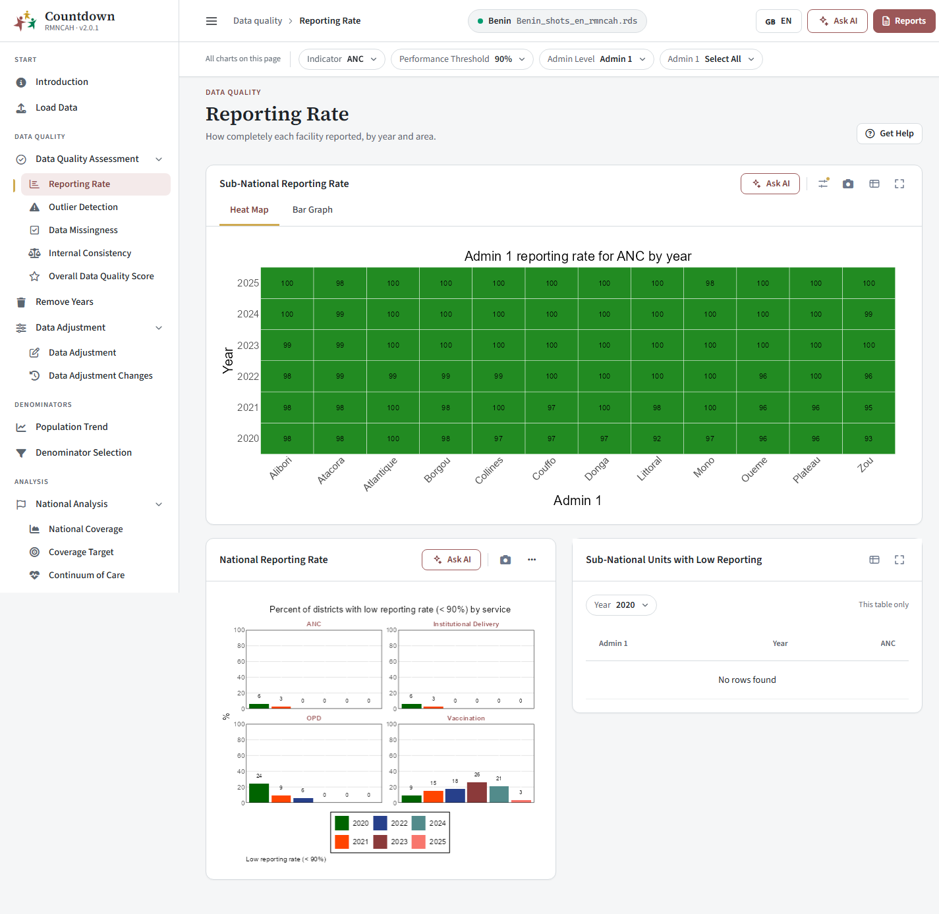The image size is (939, 914).
Task: Click the 2025 pink legend swatch
Action: coord(418,842)
